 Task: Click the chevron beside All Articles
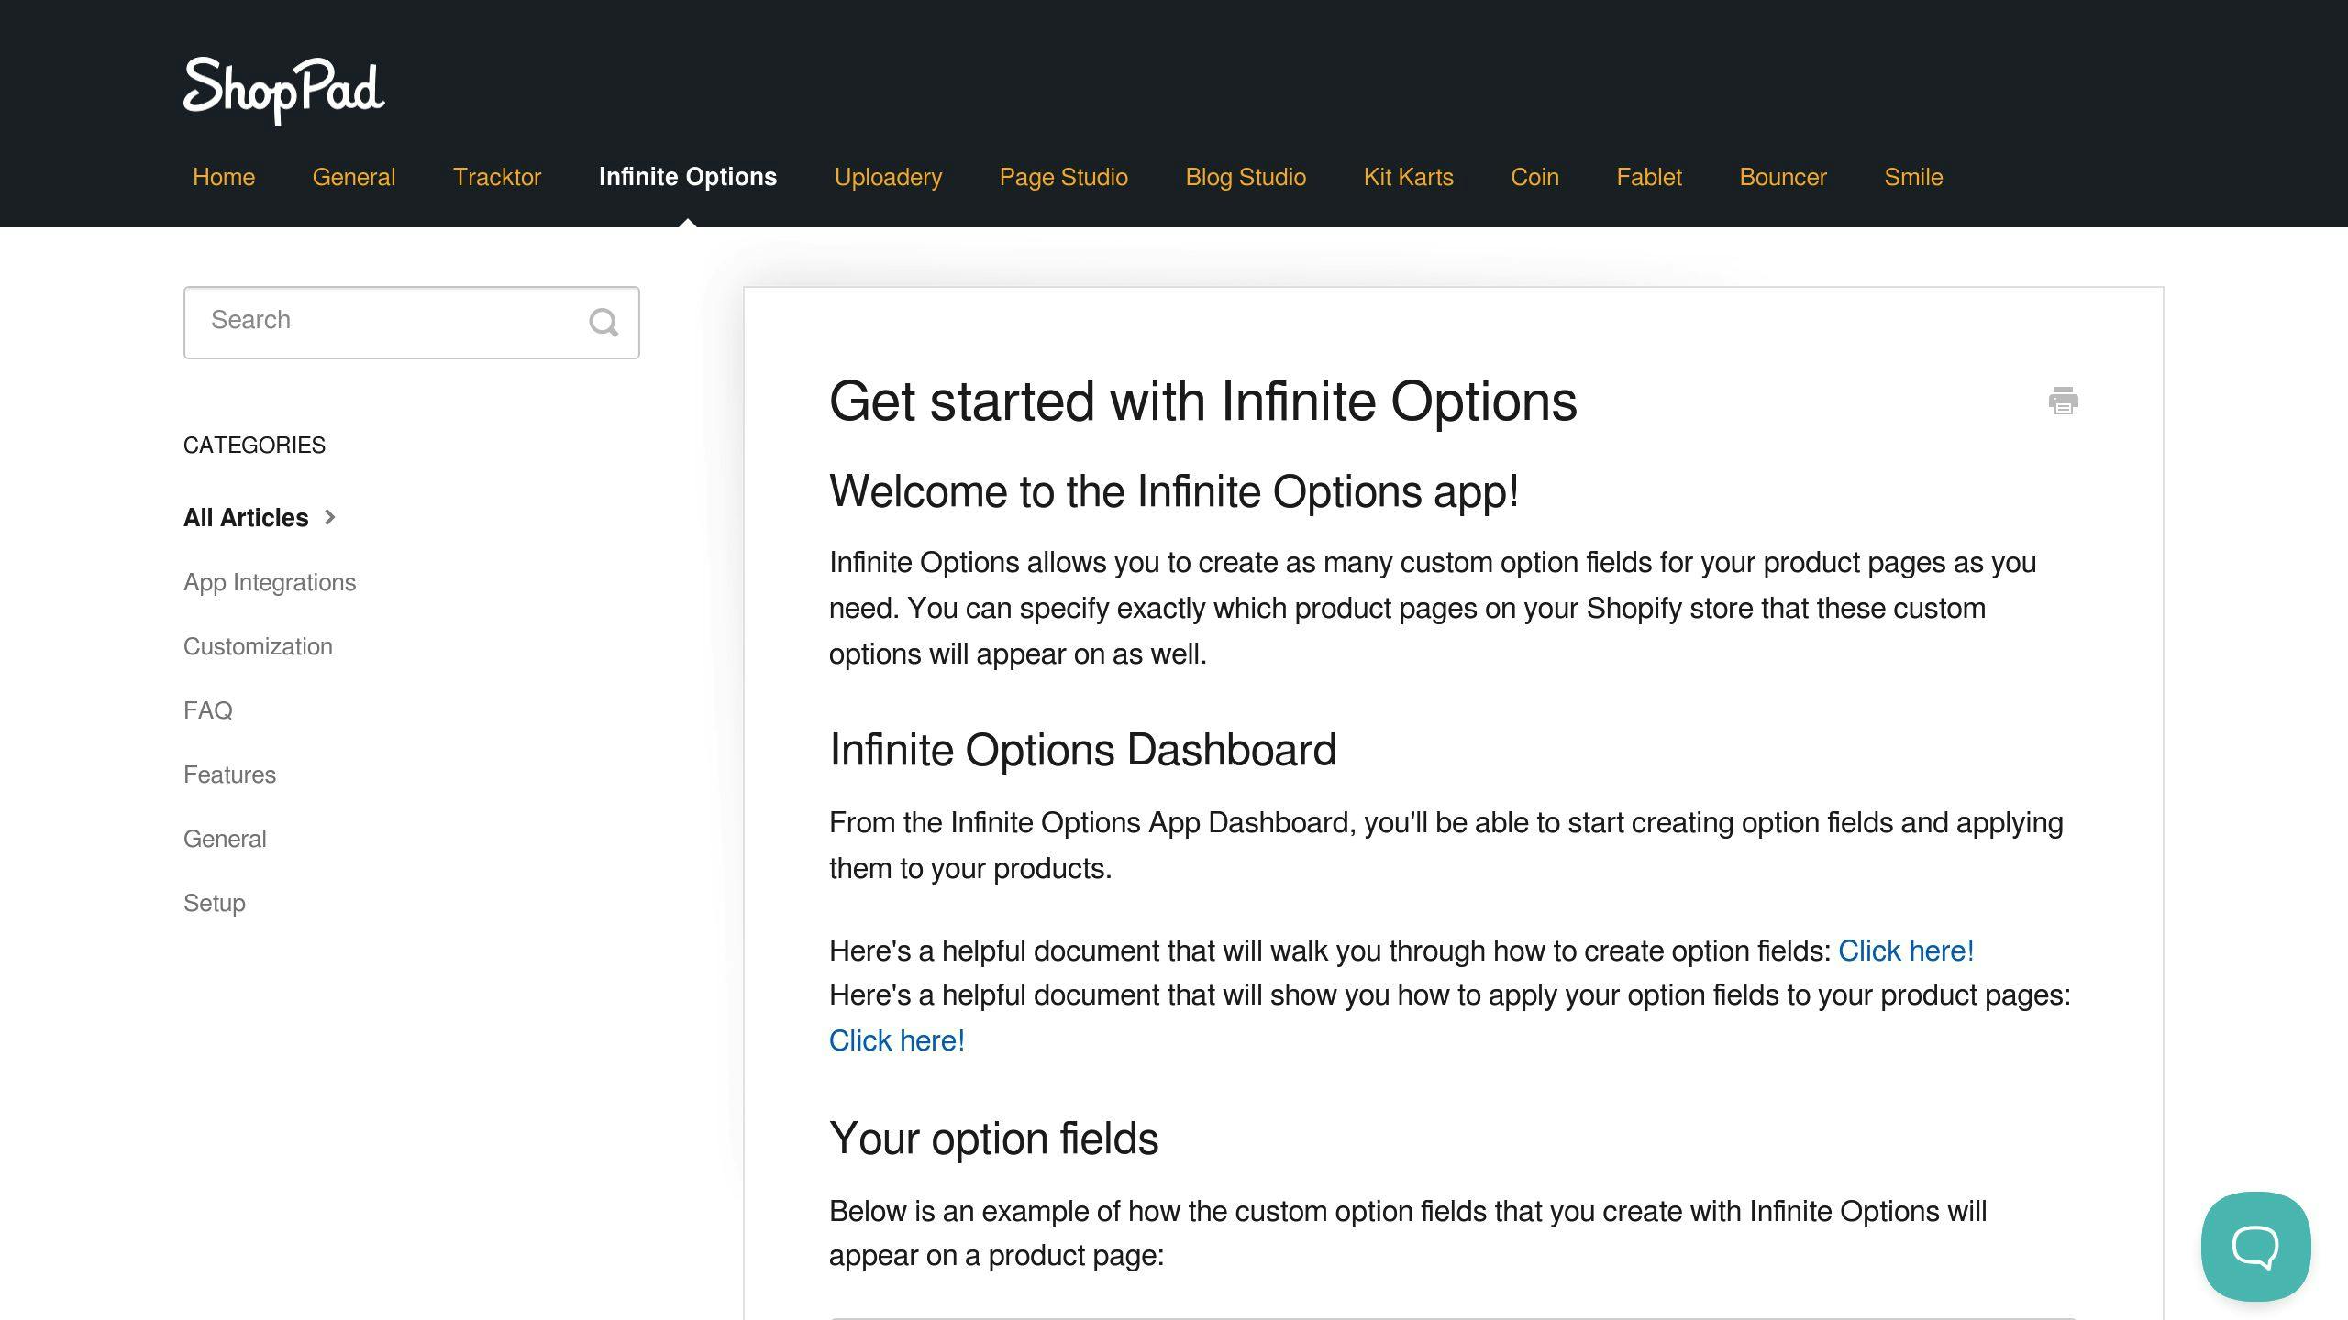point(330,517)
